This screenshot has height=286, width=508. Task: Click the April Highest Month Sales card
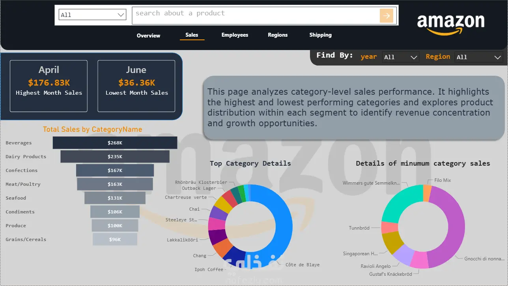(x=49, y=86)
